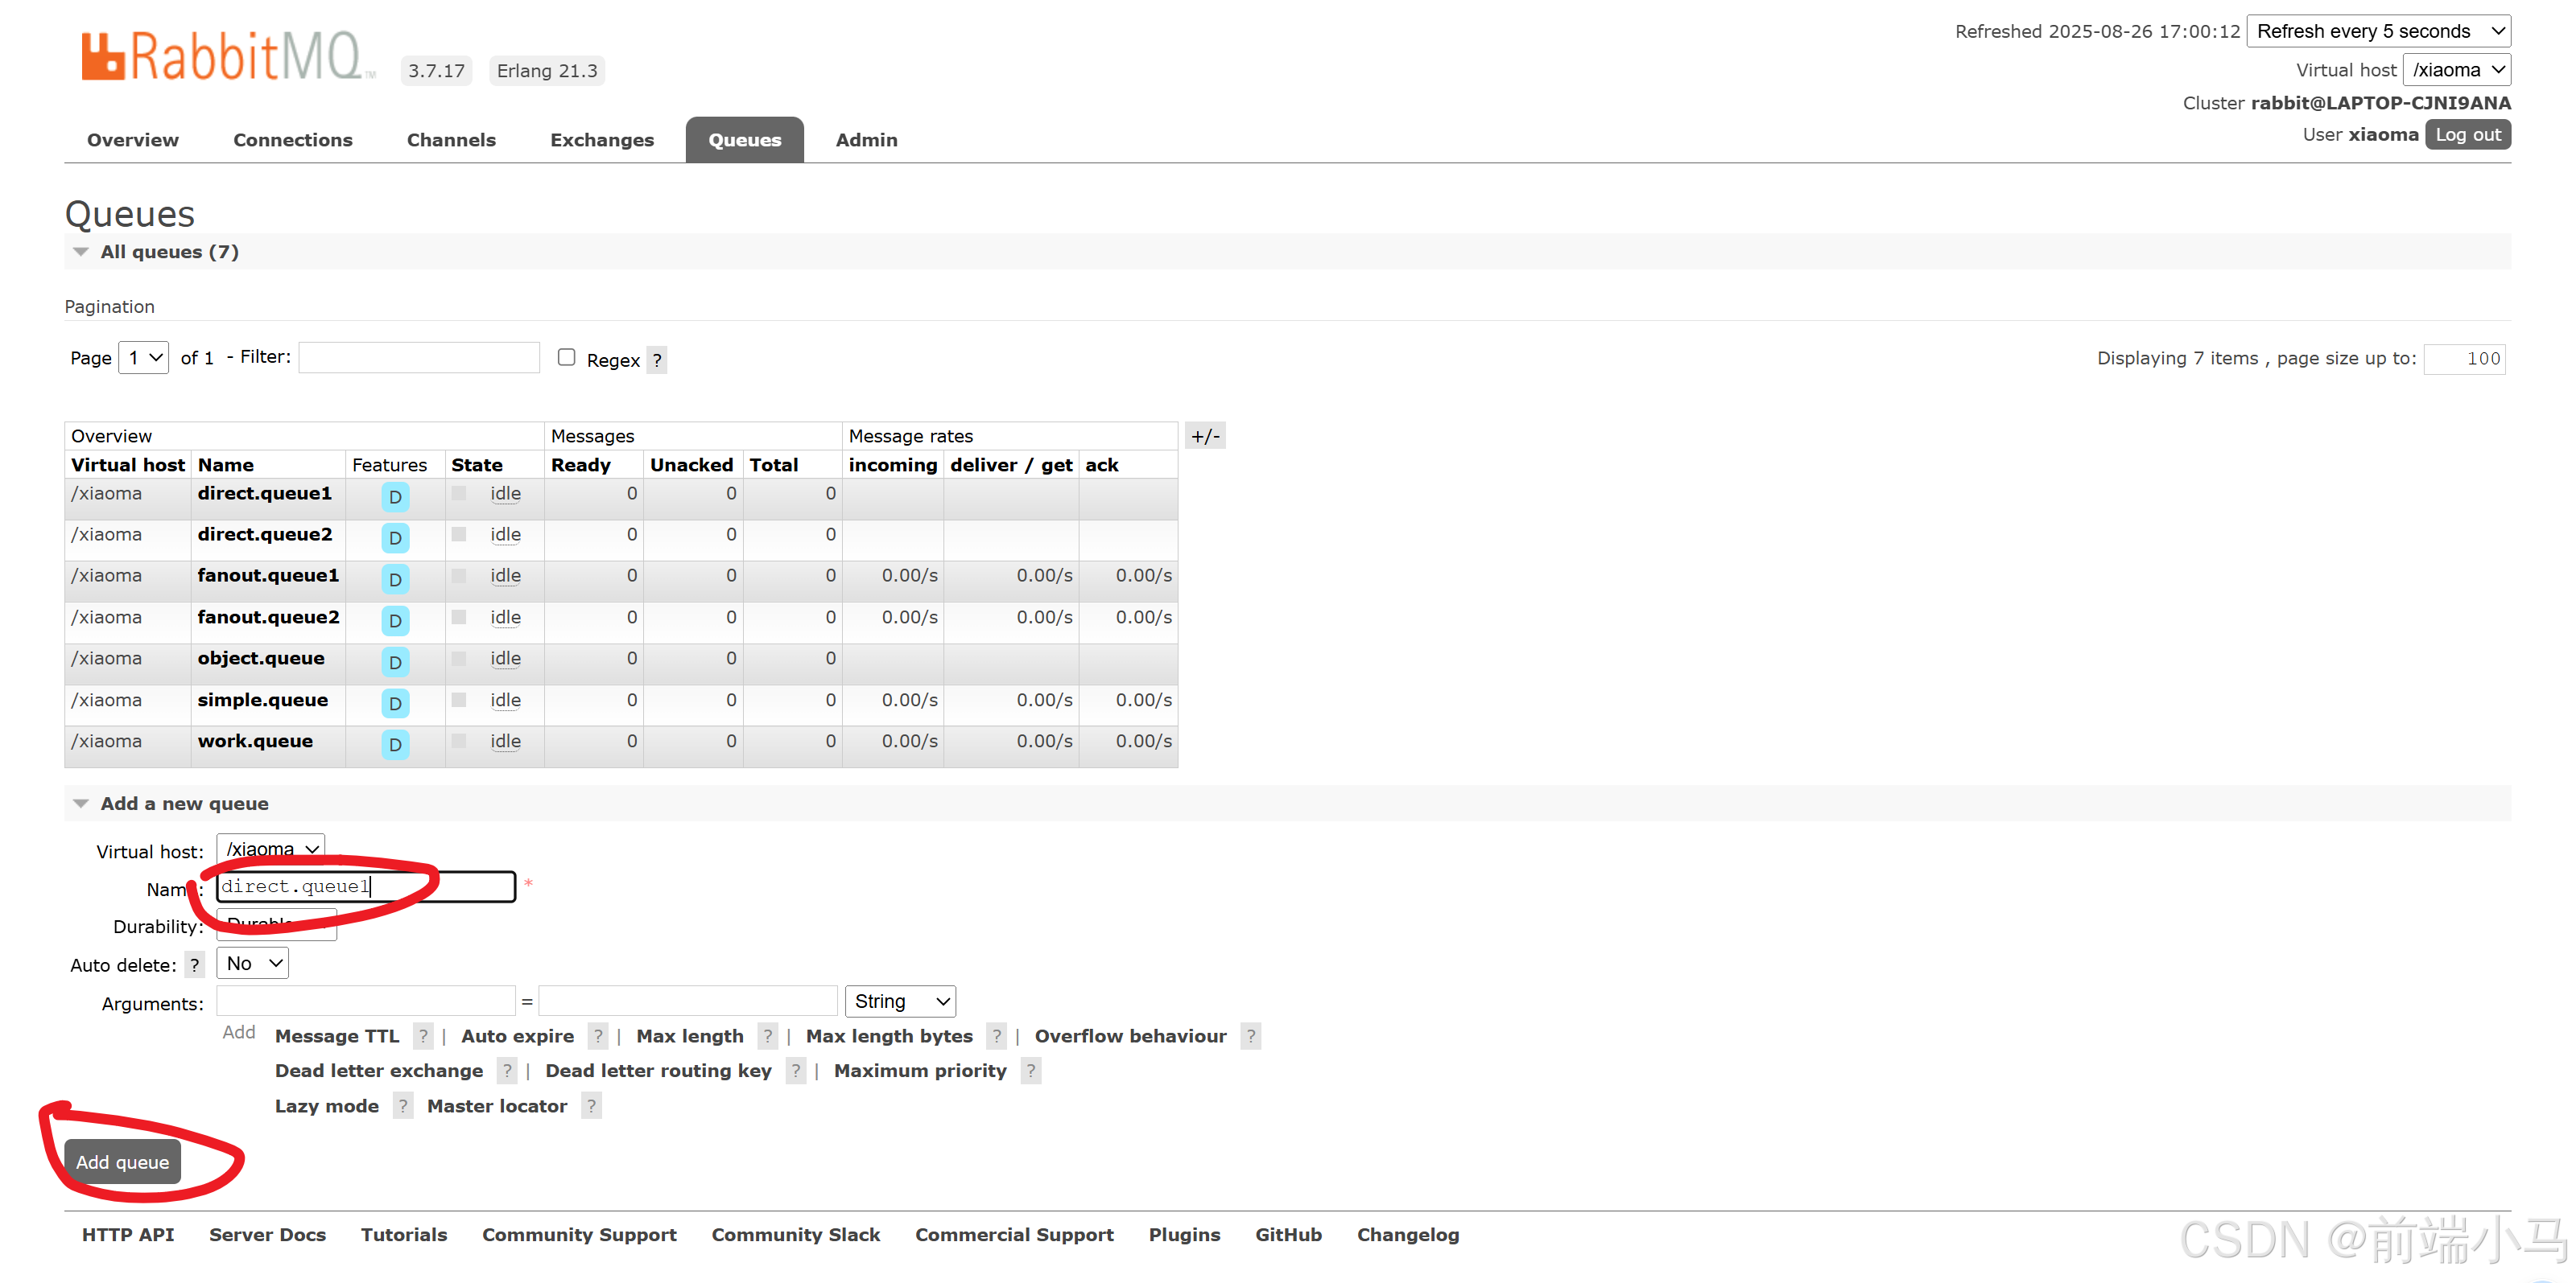2576x1283 pixels.
Task: Go to the Admin tab
Action: (866, 140)
